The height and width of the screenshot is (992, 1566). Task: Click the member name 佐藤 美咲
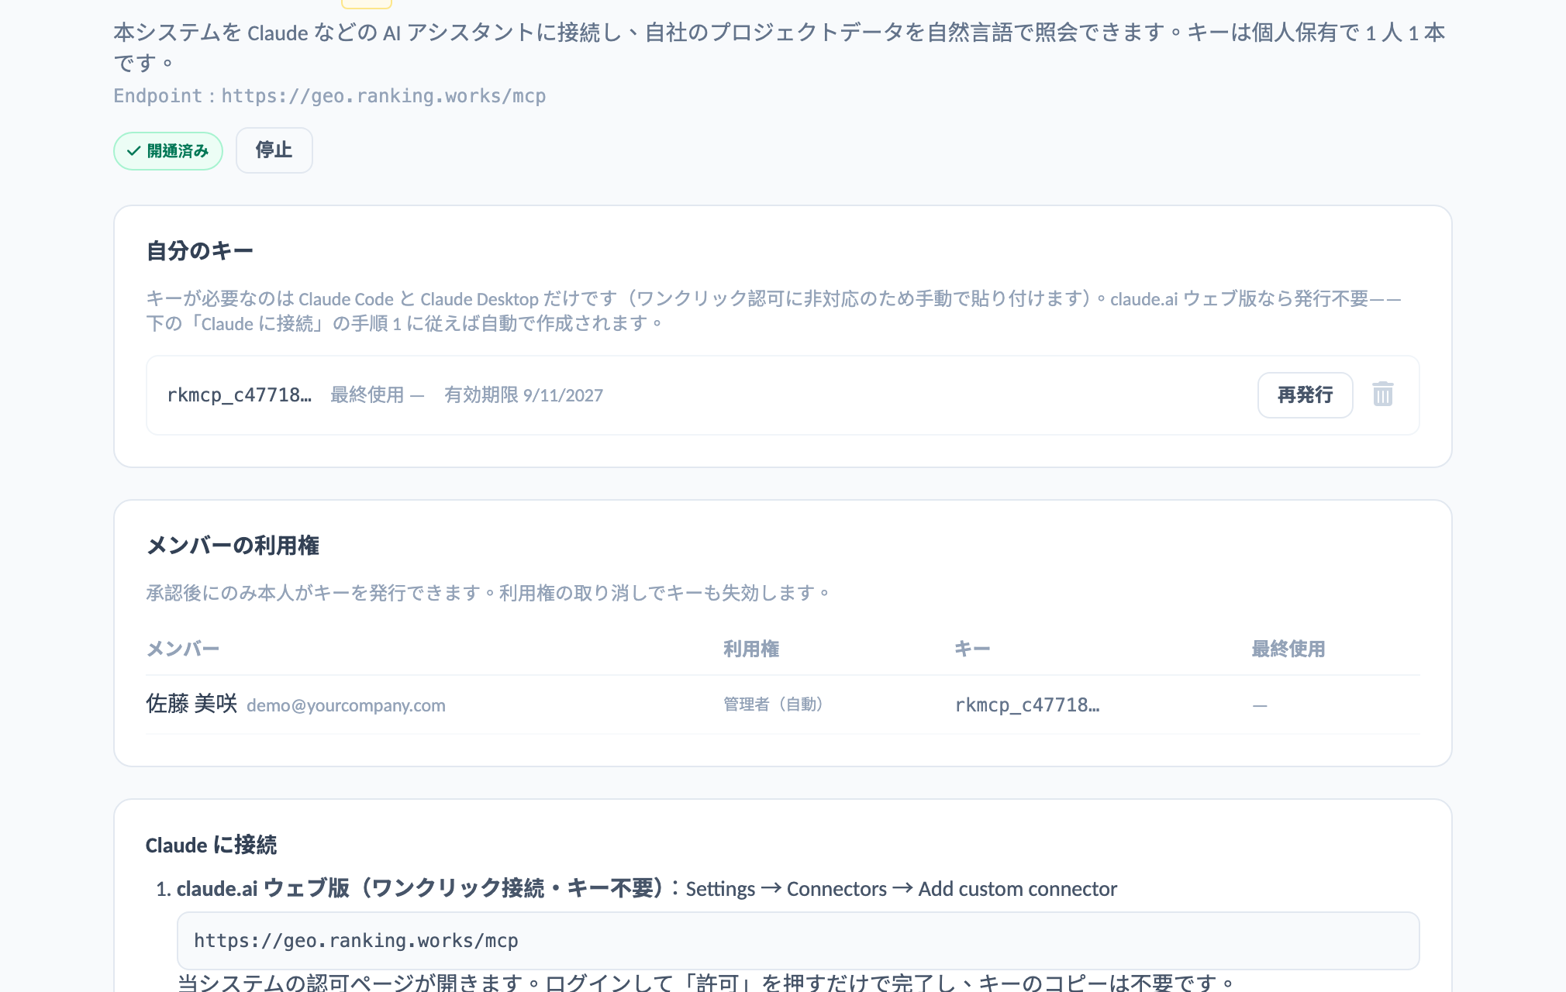191,704
